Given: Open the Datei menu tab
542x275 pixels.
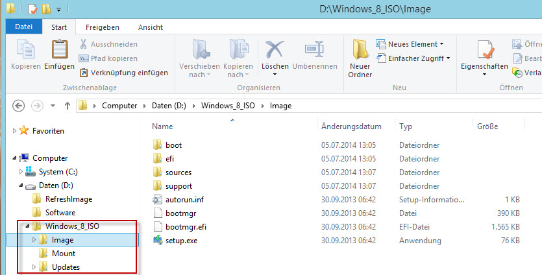Looking at the screenshot, I should [x=24, y=27].
